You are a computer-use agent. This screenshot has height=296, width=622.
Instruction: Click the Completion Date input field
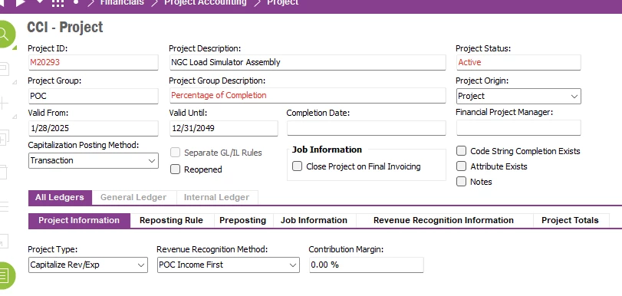tap(366, 128)
